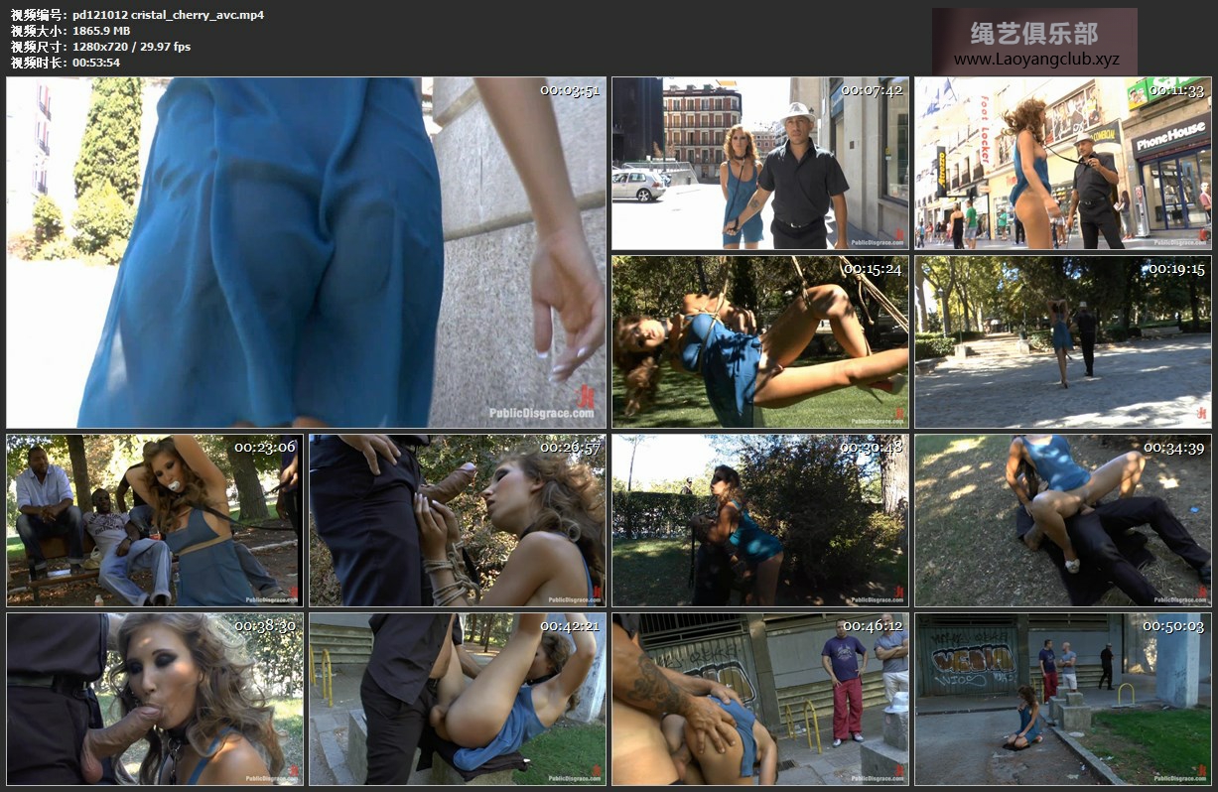Image resolution: width=1218 pixels, height=792 pixels.
Task: Select the 1280x720 / 29.97 fps text
Action: [x=131, y=47]
